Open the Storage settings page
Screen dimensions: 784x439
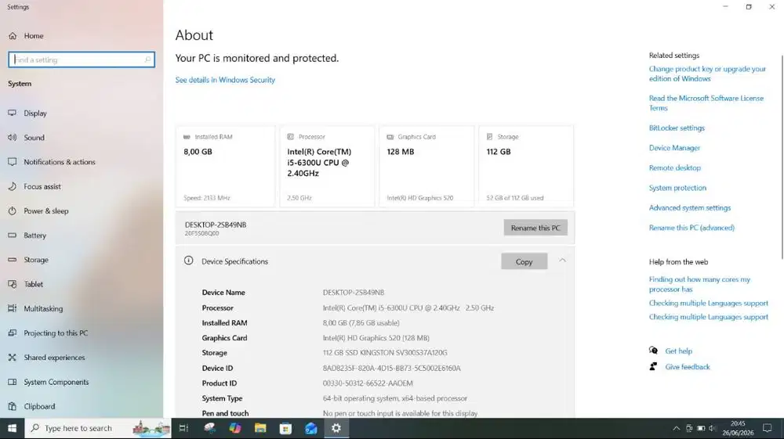[36, 260]
